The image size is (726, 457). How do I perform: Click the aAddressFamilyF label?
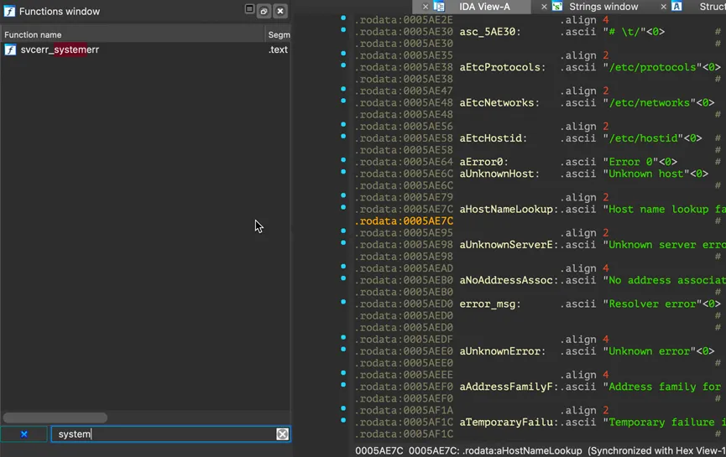[509, 387]
